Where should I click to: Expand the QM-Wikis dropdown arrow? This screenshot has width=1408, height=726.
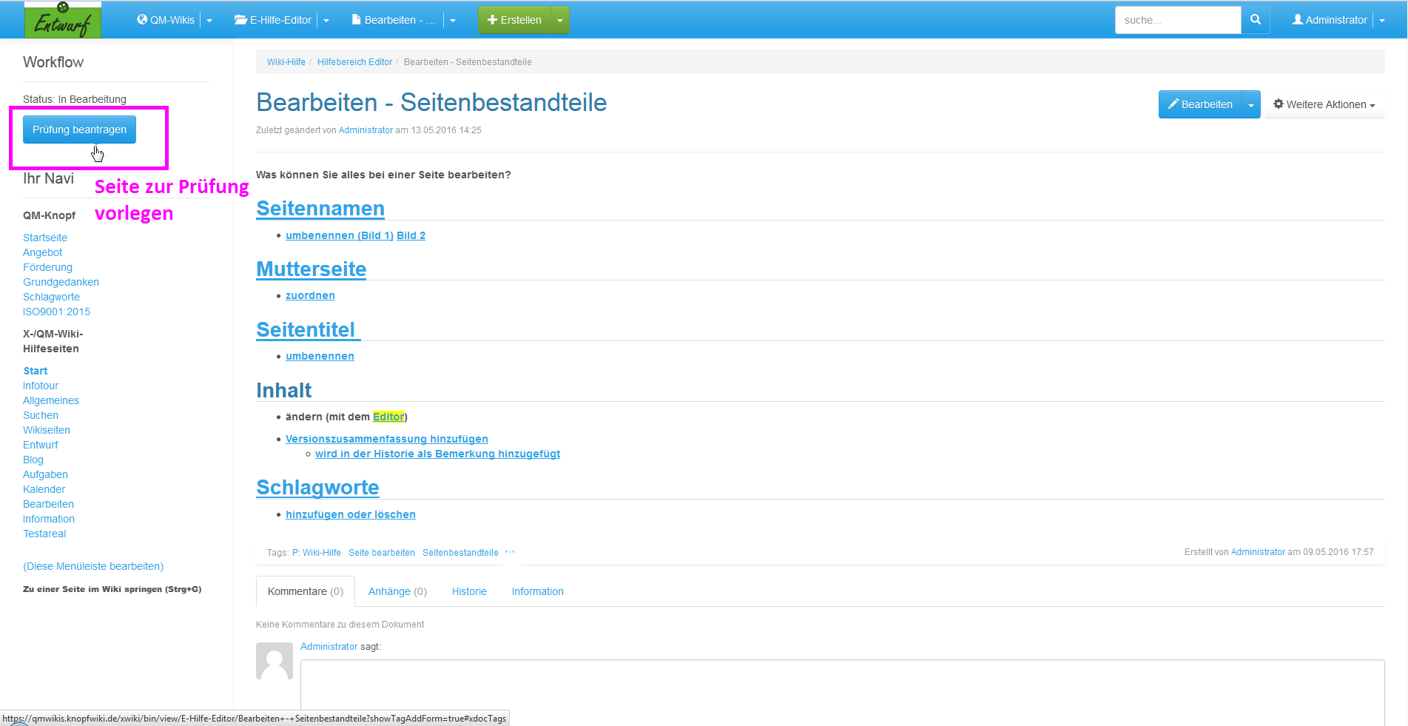(x=209, y=21)
